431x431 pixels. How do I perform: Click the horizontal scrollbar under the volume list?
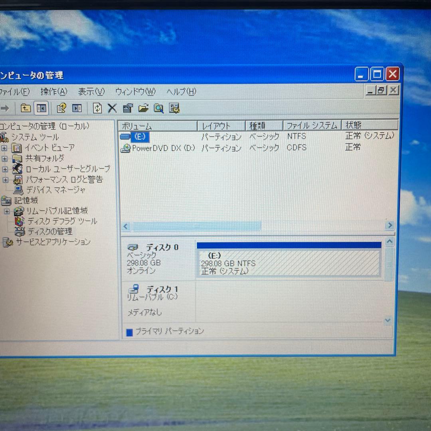(196, 226)
